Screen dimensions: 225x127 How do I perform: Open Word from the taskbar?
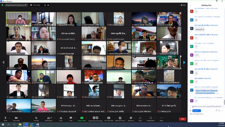[37, 124]
